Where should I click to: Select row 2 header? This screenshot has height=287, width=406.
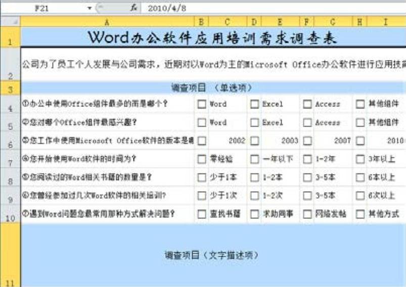pyautogui.click(x=10, y=65)
